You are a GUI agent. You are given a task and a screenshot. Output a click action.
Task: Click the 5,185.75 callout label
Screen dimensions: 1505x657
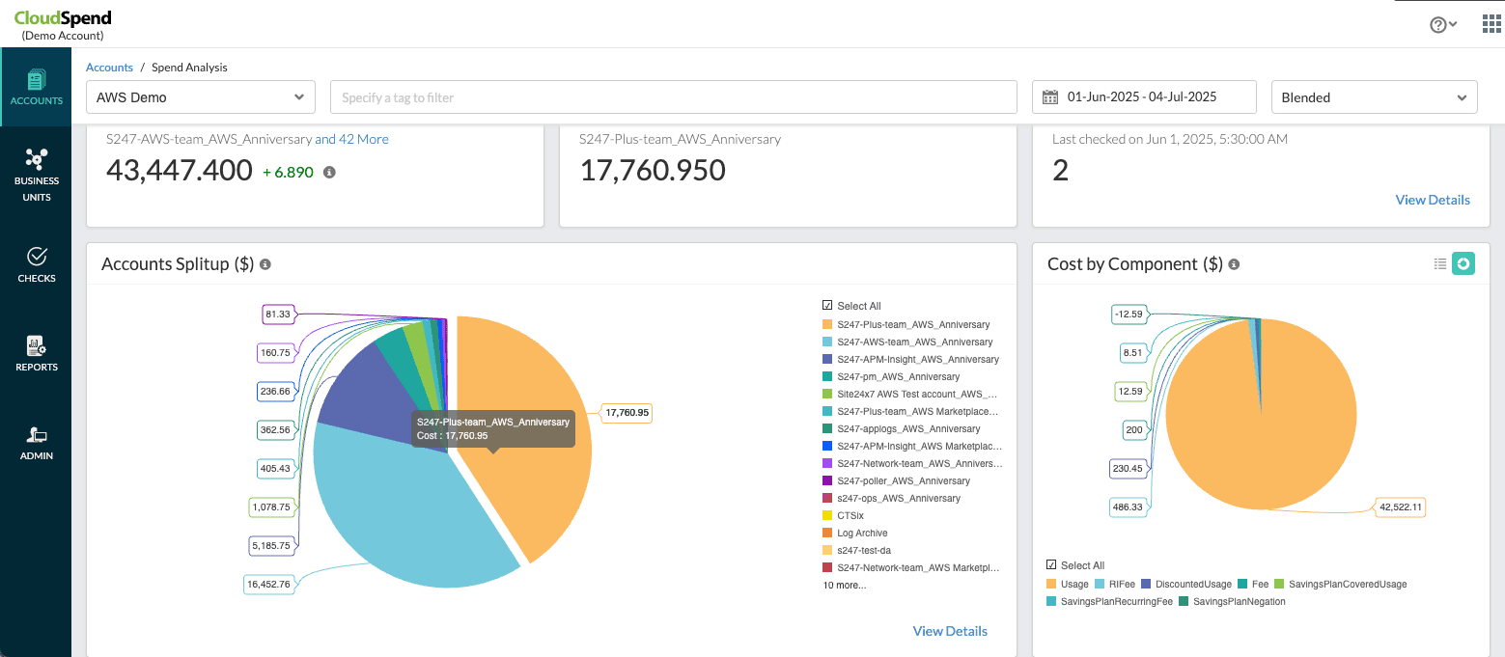point(271,545)
